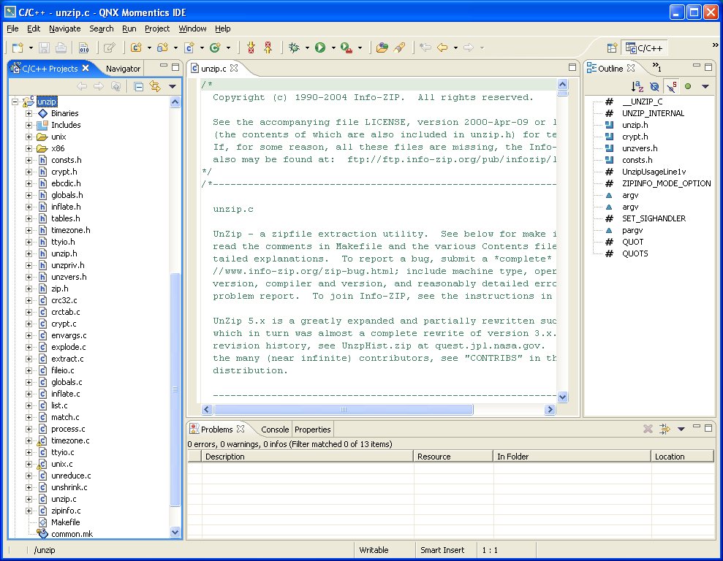Select Makefile in the project tree
This screenshot has height=561, width=723.
[65, 522]
